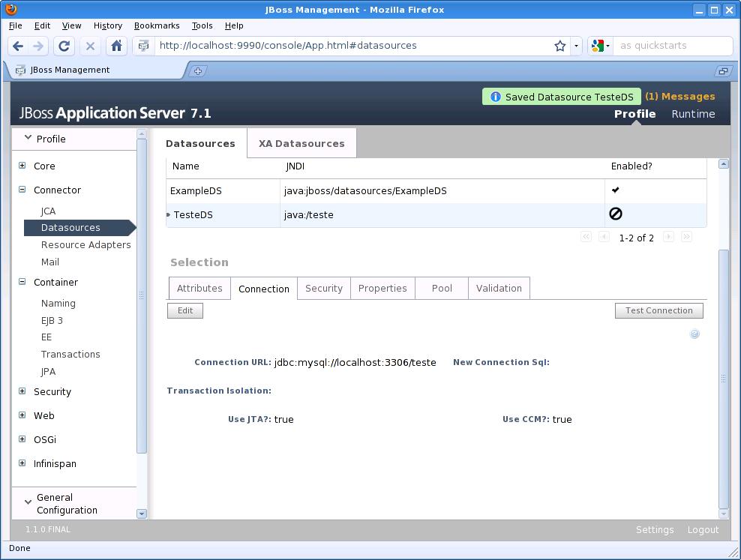Click the Firefox logo in title bar
This screenshot has height=560, width=741.
click(11, 10)
